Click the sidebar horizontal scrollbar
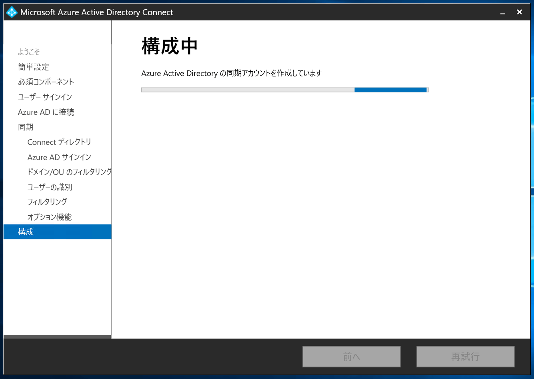Viewport: 534px width, 379px height. pos(57,337)
